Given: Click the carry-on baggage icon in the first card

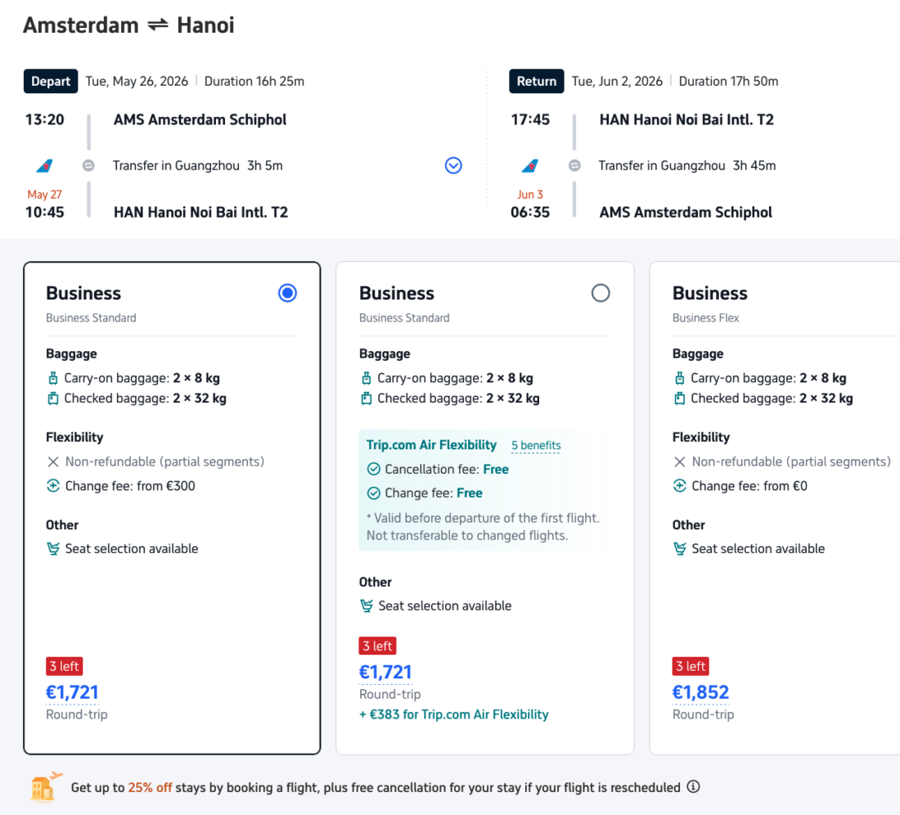Looking at the screenshot, I should click(53, 378).
